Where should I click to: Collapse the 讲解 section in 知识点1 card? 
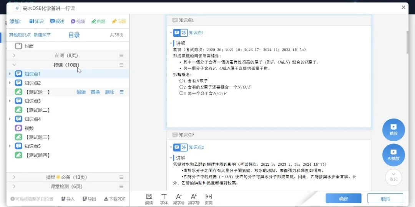(171, 43)
